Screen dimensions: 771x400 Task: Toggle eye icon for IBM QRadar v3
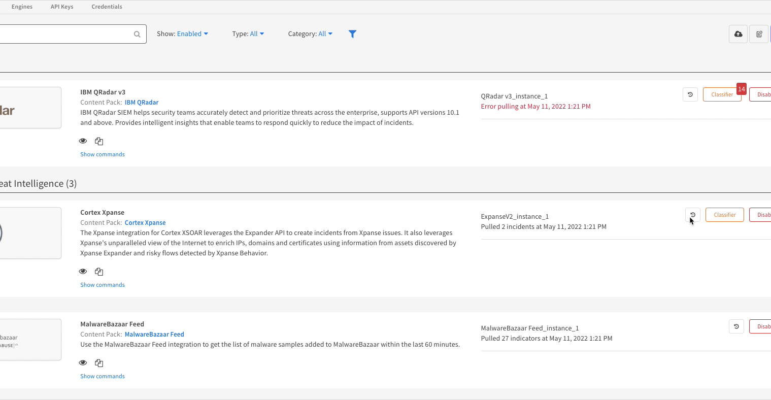point(83,141)
